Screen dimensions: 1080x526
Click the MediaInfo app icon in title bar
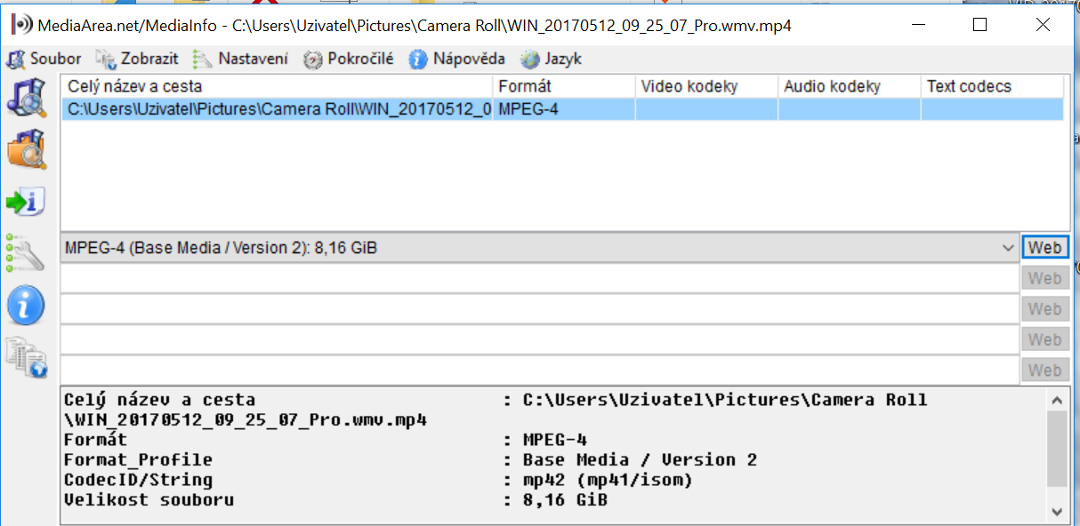tap(21, 26)
